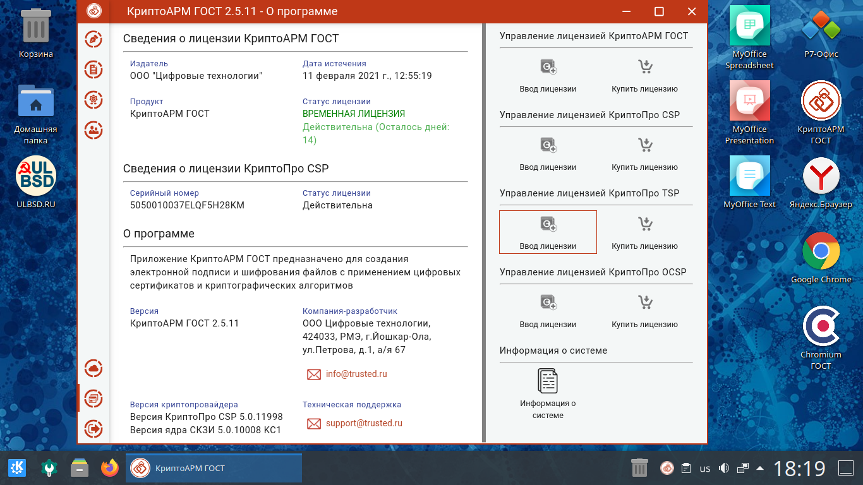Open the signature (pen) section in sidebar
Screen dimensions: 863x485
click(x=94, y=40)
